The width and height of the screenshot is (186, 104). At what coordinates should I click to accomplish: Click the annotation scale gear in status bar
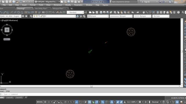(x=140, y=102)
